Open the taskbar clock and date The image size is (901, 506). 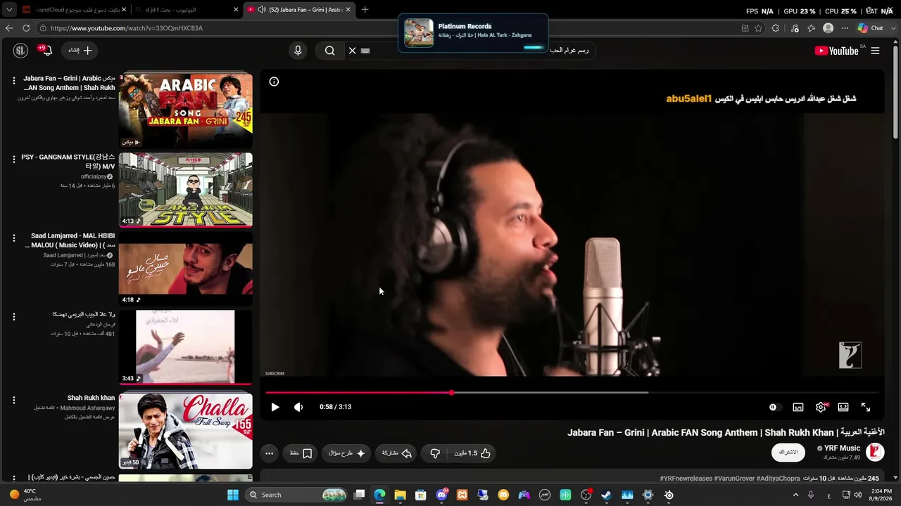pos(881,495)
